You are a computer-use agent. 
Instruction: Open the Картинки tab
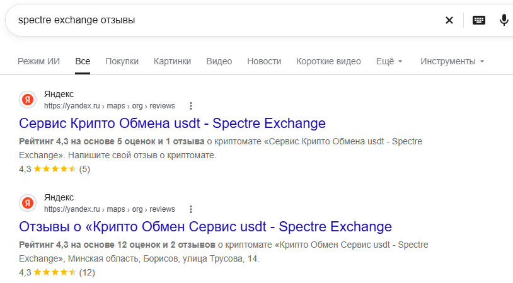pyautogui.click(x=173, y=61)
